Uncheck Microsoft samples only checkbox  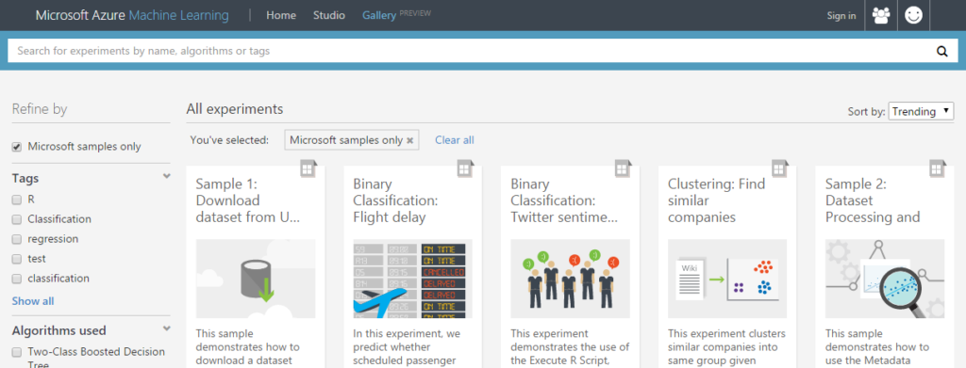pyautogui.click(x=17, y=147)
